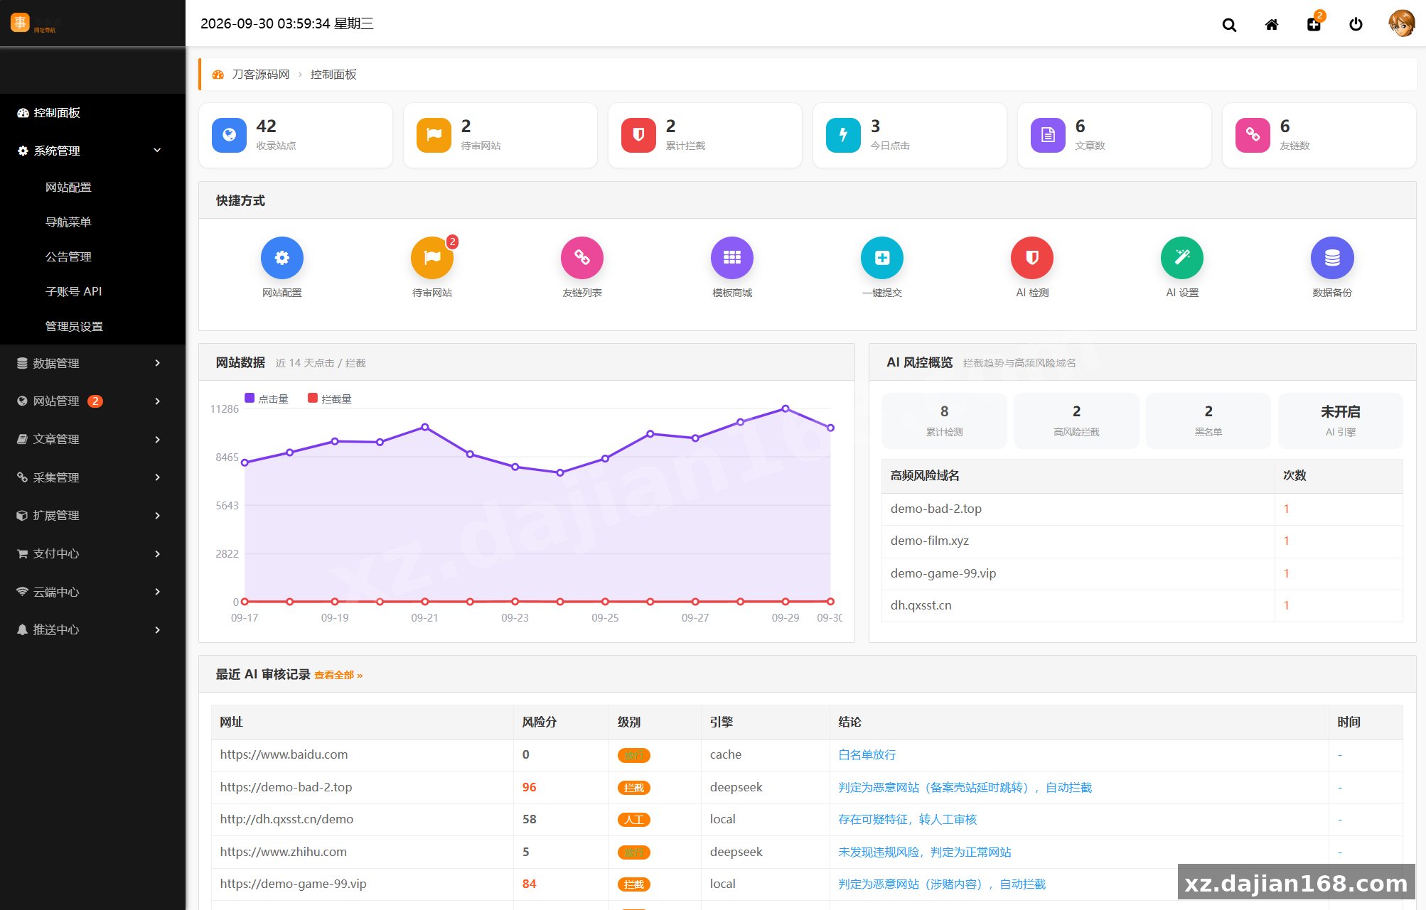The width and height of the screenshot is (1426, 910).
Task: Open the 模板商城 shortcut icon
Action: click(x=732, y=258)
